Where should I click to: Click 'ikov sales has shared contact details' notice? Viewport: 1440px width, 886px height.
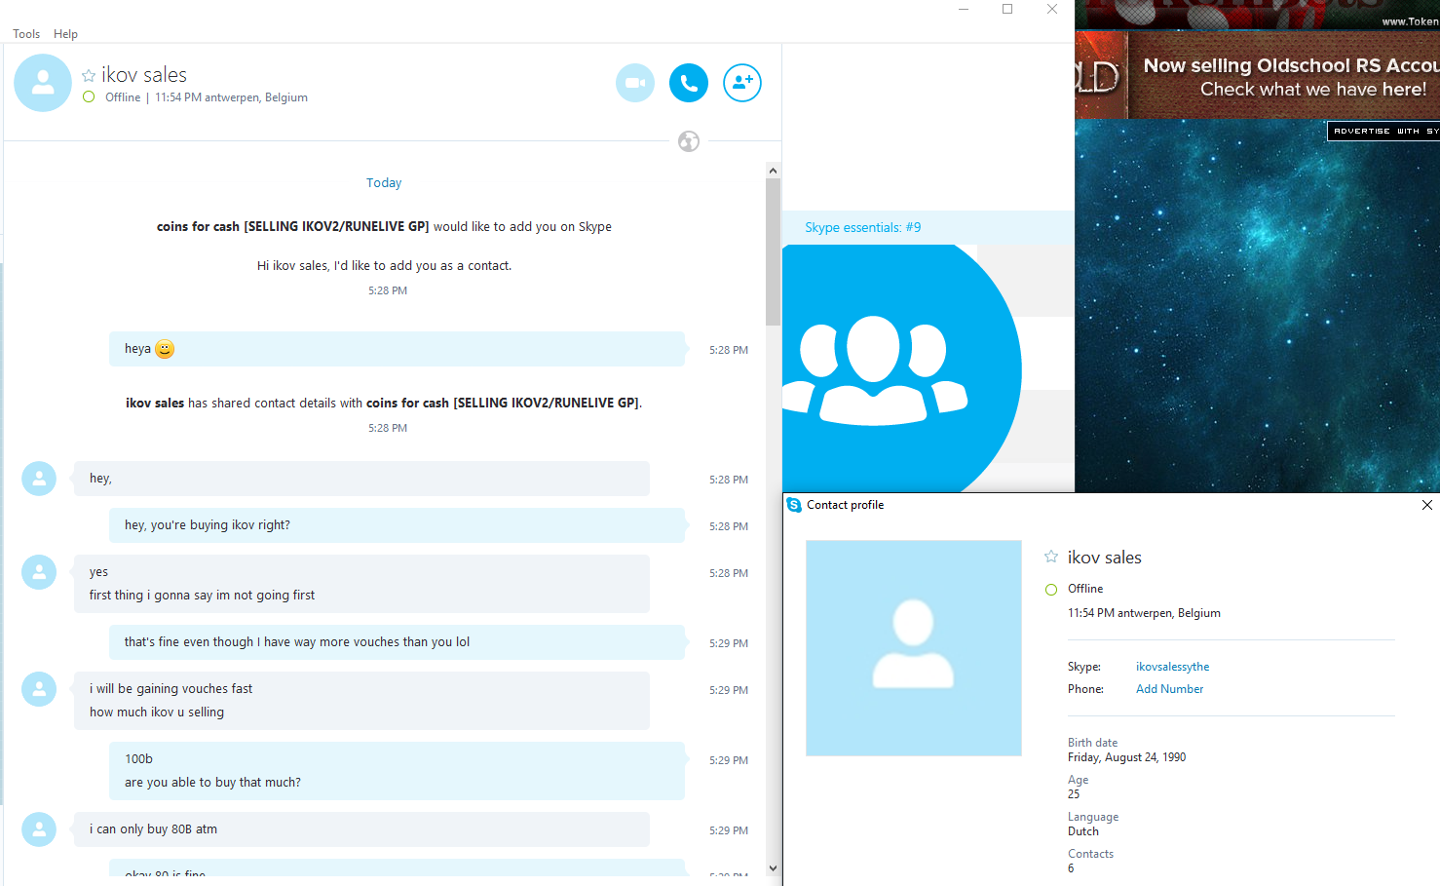coord(384,403)
